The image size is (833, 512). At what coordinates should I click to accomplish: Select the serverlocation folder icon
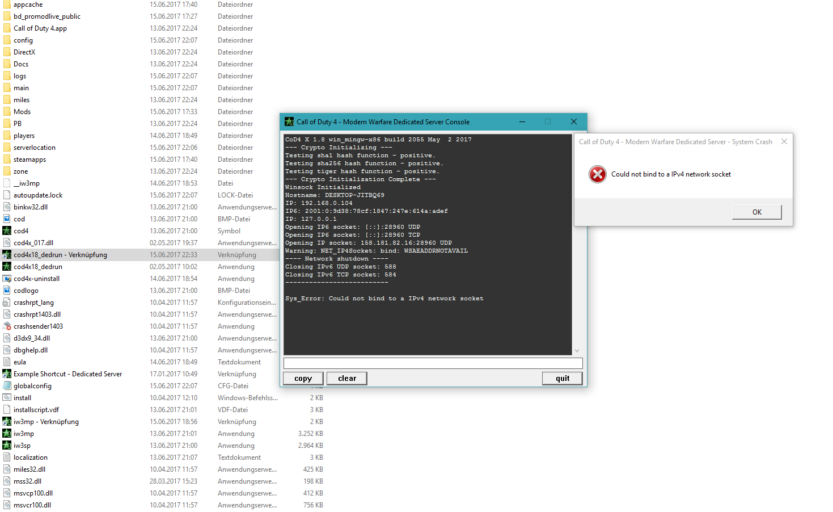pyautogui.click(x=7, y=148)
